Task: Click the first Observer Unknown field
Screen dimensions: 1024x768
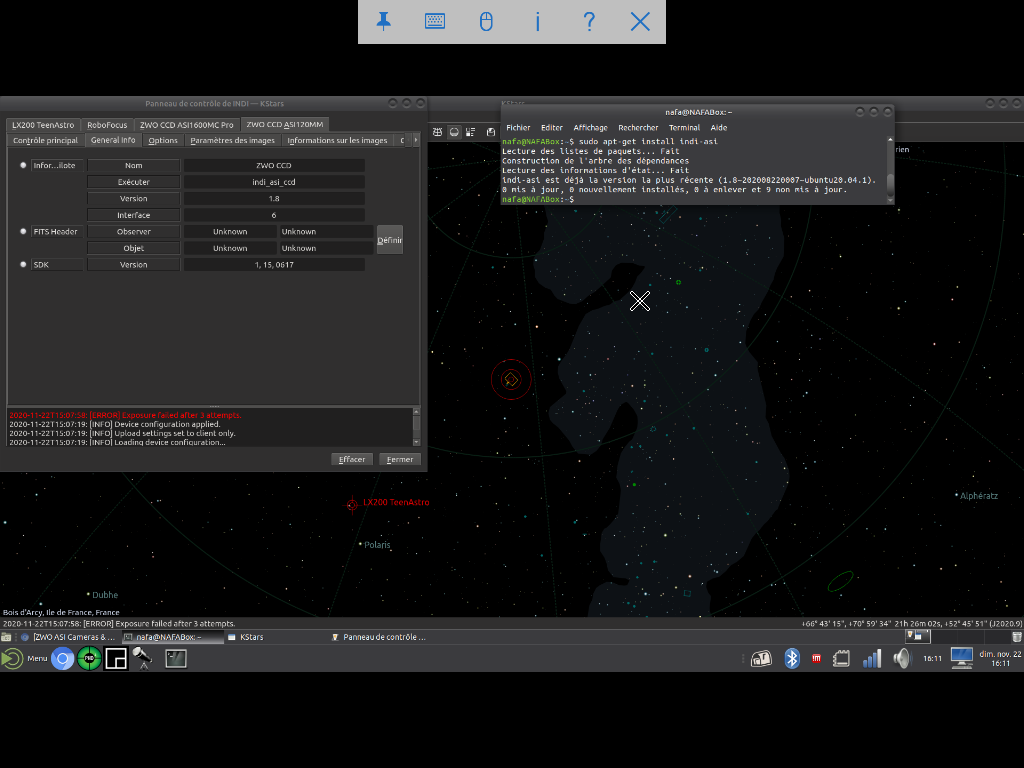Action: click(x=230, y=232)
